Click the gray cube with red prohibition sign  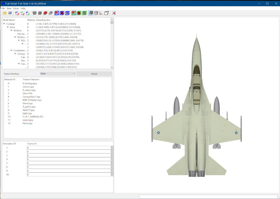(x=45, y=13)
